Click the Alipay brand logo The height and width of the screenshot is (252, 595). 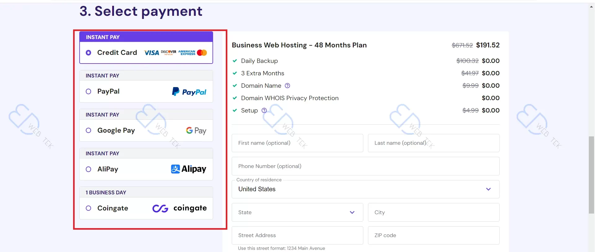[x=188, y=169]
